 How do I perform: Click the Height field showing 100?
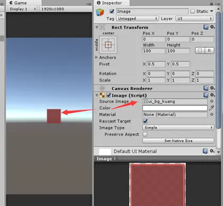(178, 51)
